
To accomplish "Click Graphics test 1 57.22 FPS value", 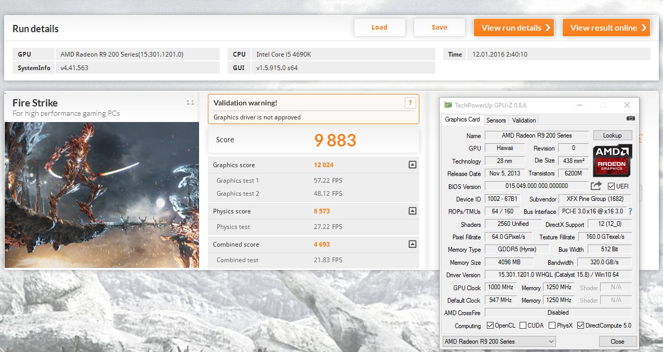I will [x=328, y=180].
